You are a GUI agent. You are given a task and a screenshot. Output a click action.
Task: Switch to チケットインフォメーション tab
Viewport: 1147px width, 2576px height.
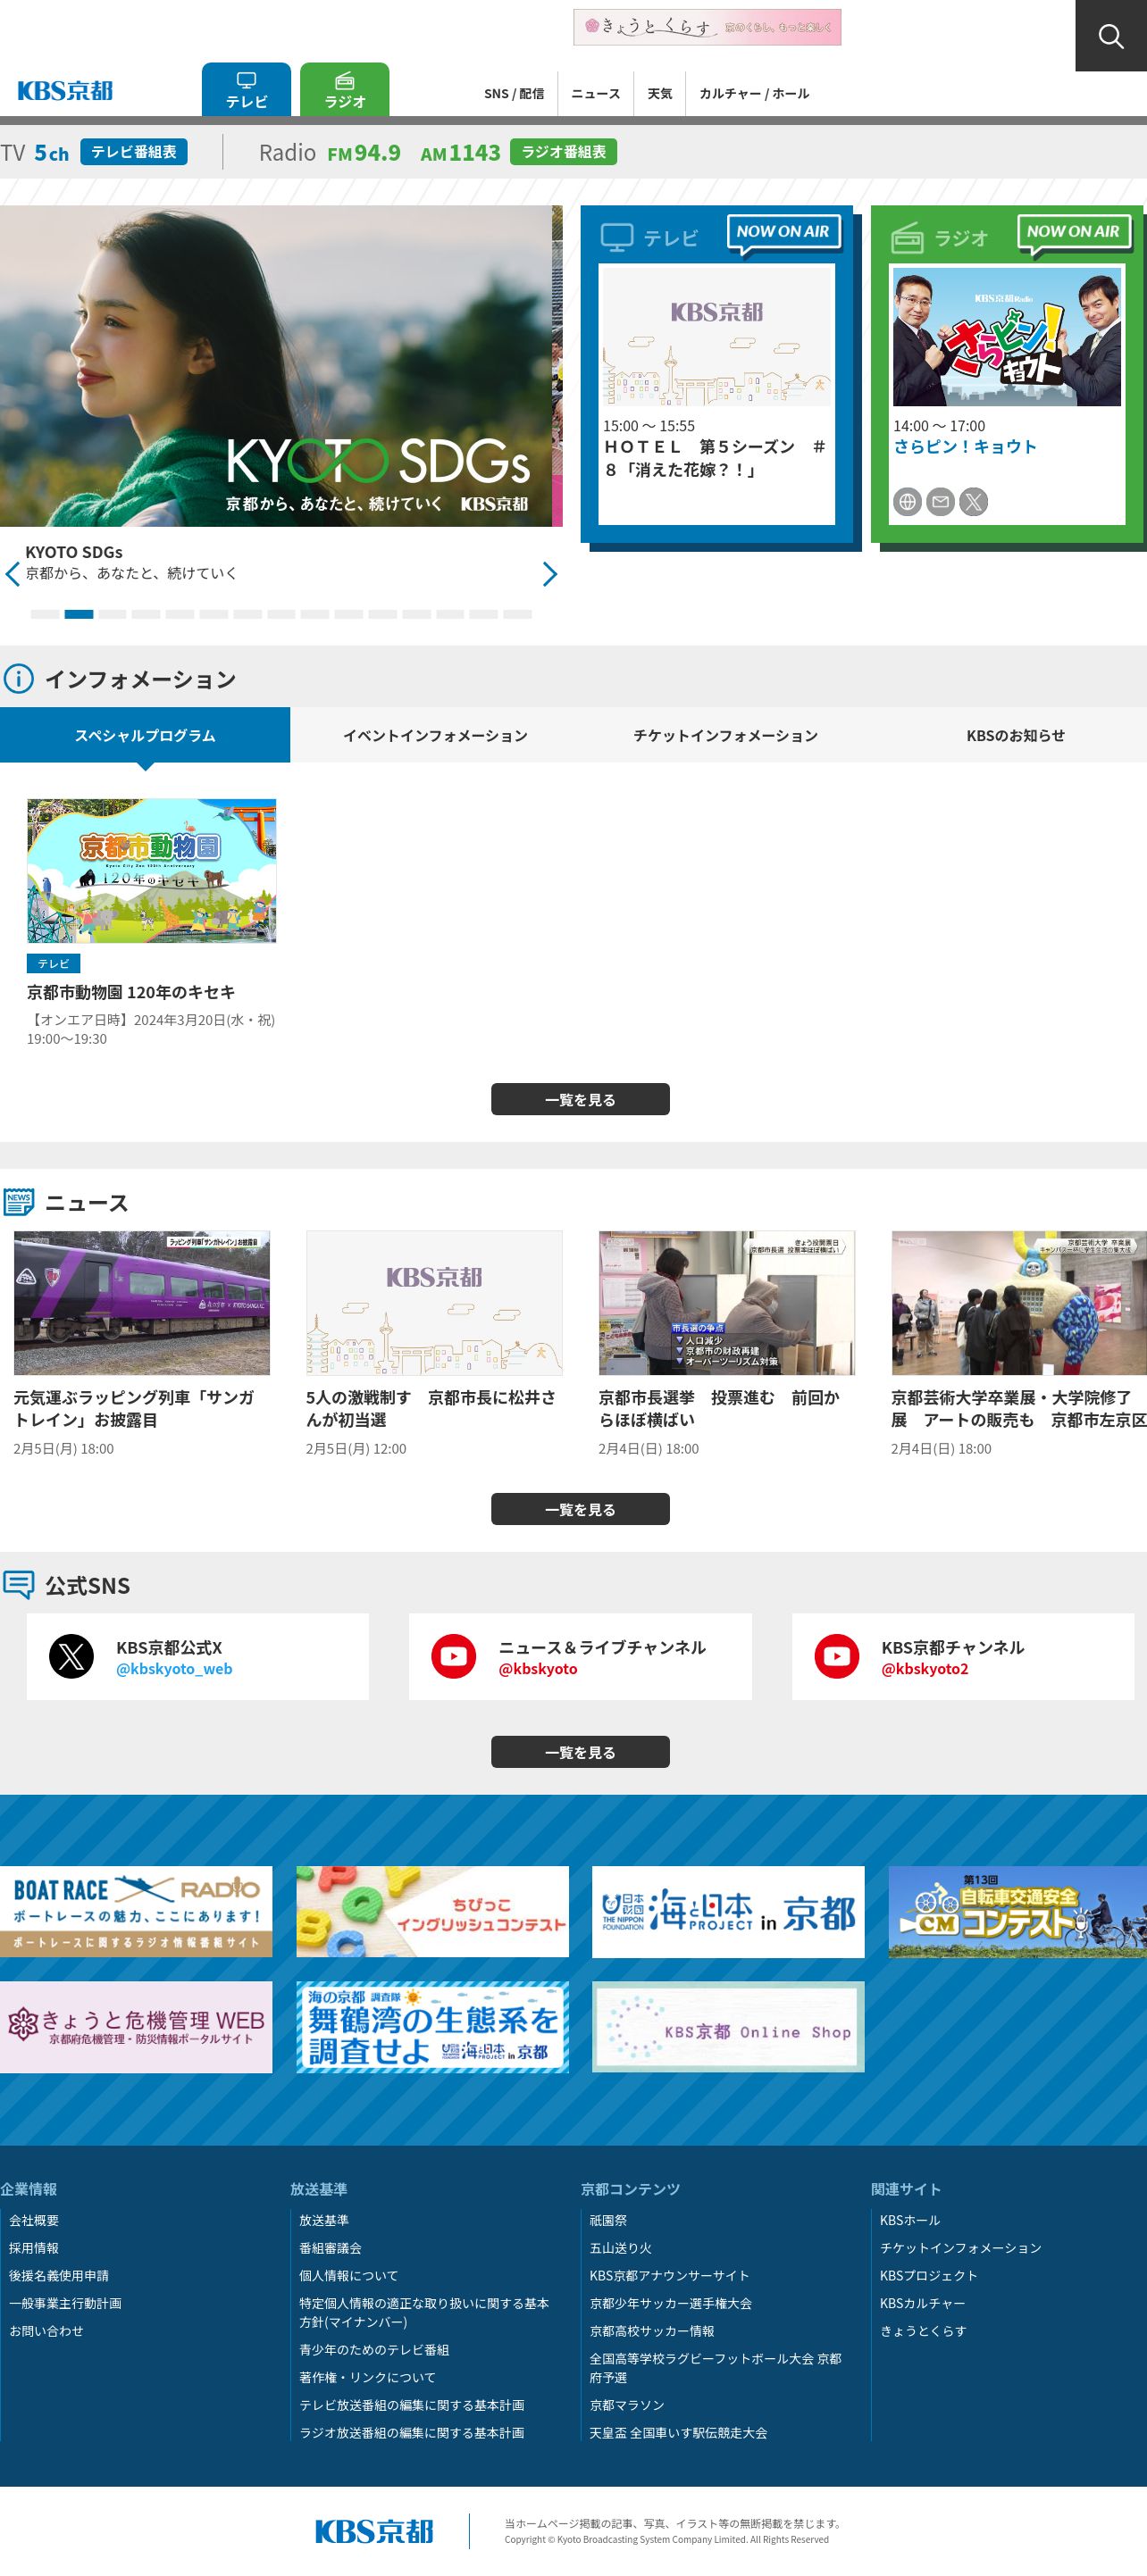pos(725,735)
